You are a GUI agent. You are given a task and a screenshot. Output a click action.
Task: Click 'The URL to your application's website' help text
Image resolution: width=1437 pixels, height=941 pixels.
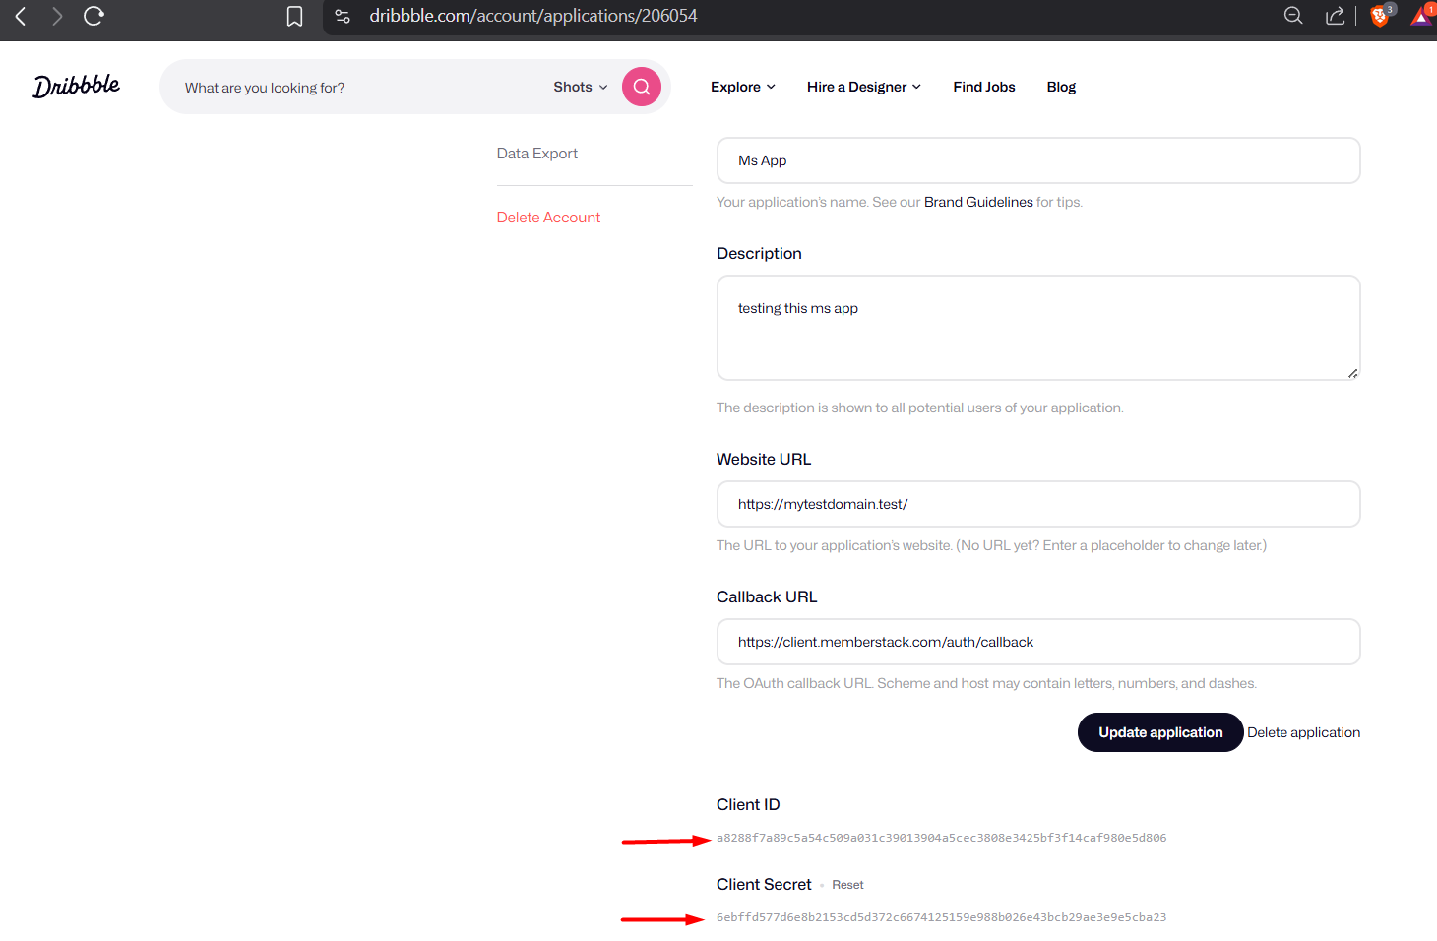[x=991, y=545]
